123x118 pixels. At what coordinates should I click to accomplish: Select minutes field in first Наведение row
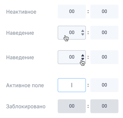pos(104,33)
